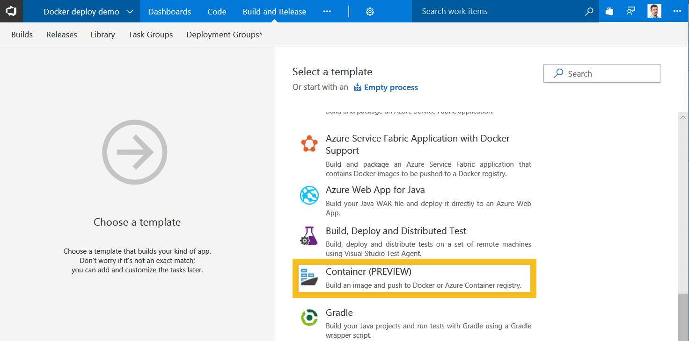The image size is (689, 341).
Task: Click the Visual Studio Test Agent description
Action: [428, 249]
